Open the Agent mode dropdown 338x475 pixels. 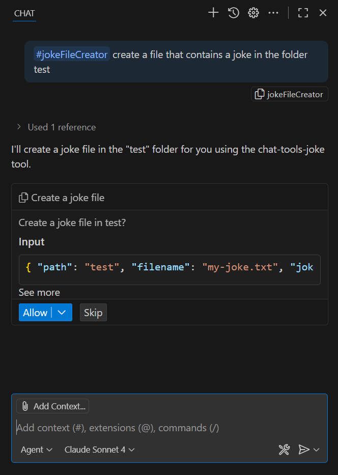[x=36, y=450]
